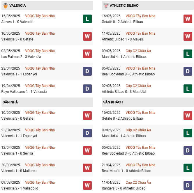The image size is (194, 193).
Task: Click the D badge for Rangers 0-0 Athletic Bilbao
Action: [x=188, y=185]
